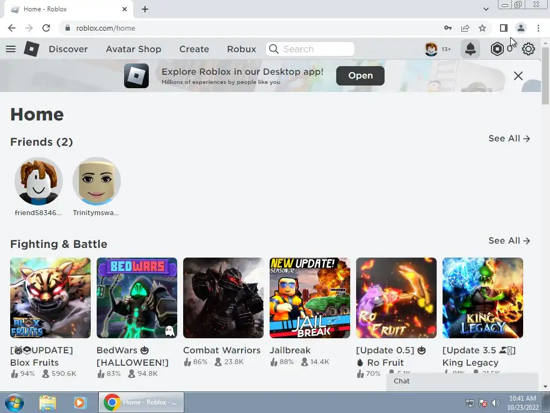Open the Chat panel
550x413 pixels.
[x=462, y=381]
